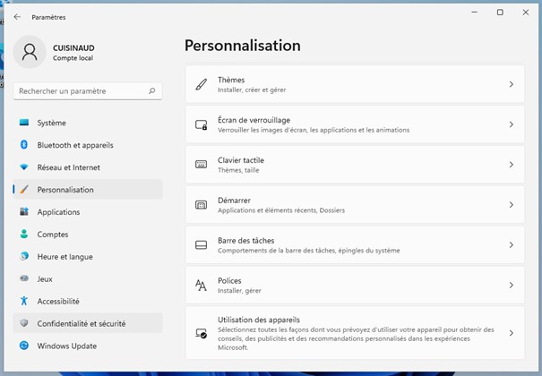Select Confidentialité et sécurité in sidebar
The image size is (542, 376).
pos(81,323)
